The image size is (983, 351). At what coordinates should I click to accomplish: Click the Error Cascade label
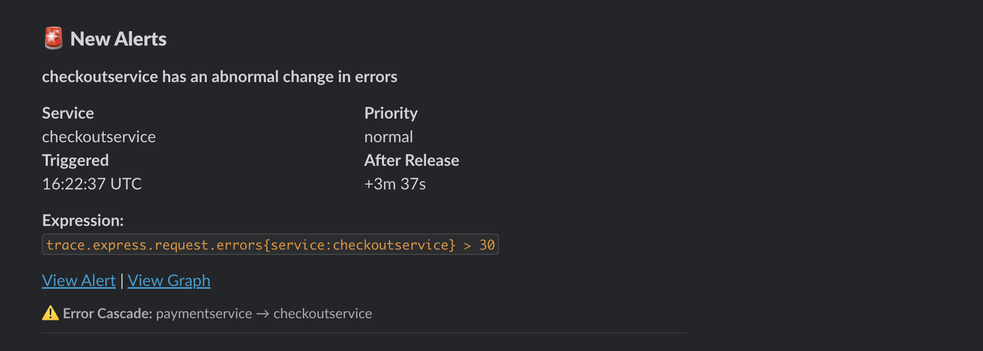point(107,313)
